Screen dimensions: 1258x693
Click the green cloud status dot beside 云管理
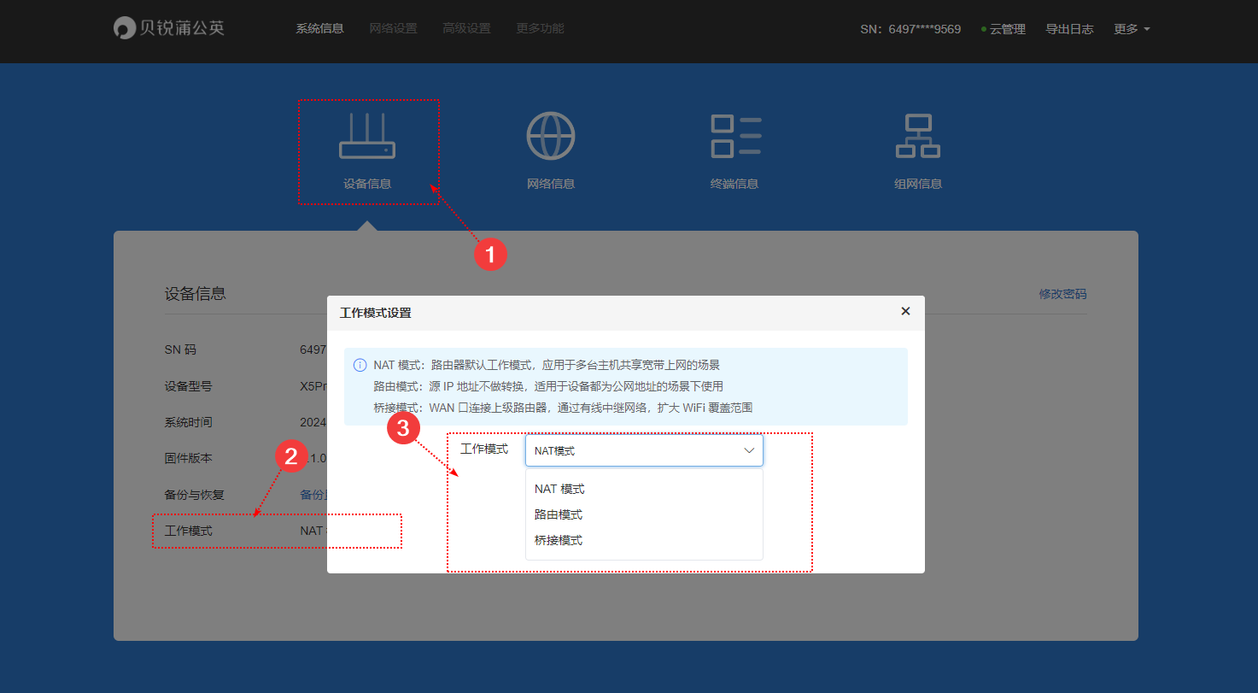[x=984, y=28]
